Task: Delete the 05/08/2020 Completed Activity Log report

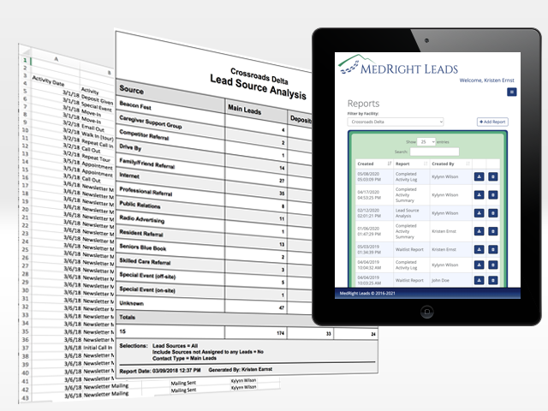Action: [493, 176]
